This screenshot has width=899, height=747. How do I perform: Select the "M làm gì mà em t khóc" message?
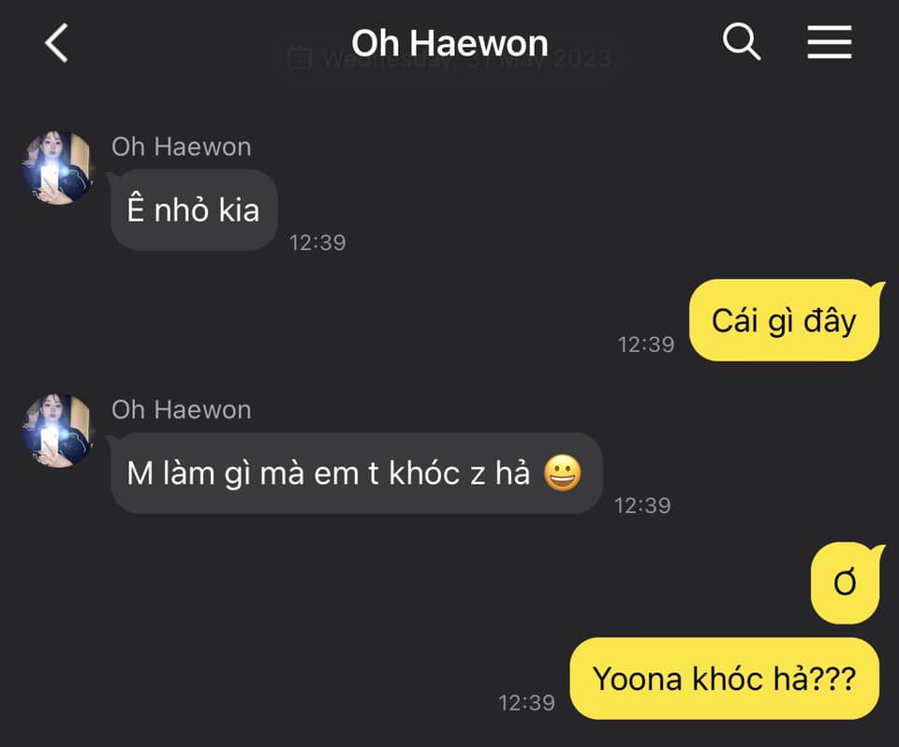tap(357, 473)
